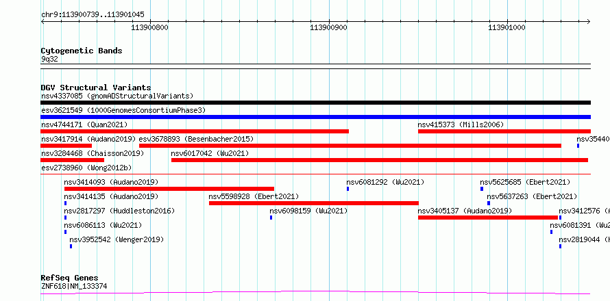
Task: Click nsv4744171 (Quan2021) label
Action: coord(84,125)
